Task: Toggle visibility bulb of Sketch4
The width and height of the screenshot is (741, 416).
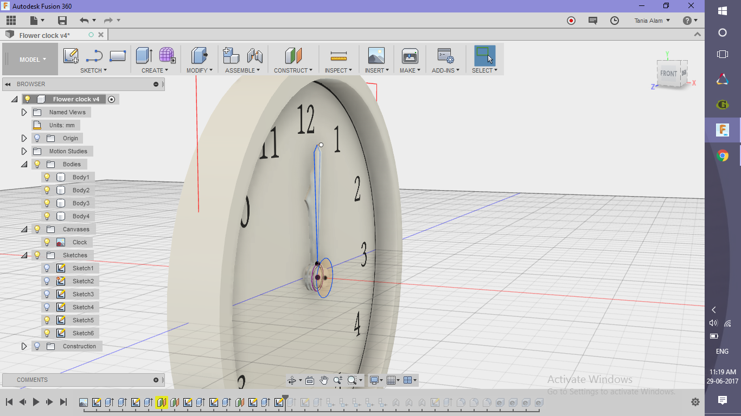Action: coord(47,307)
